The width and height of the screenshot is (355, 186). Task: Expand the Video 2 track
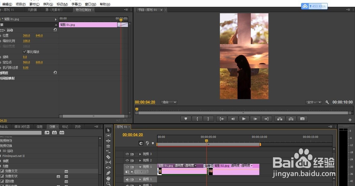(140, 160)
